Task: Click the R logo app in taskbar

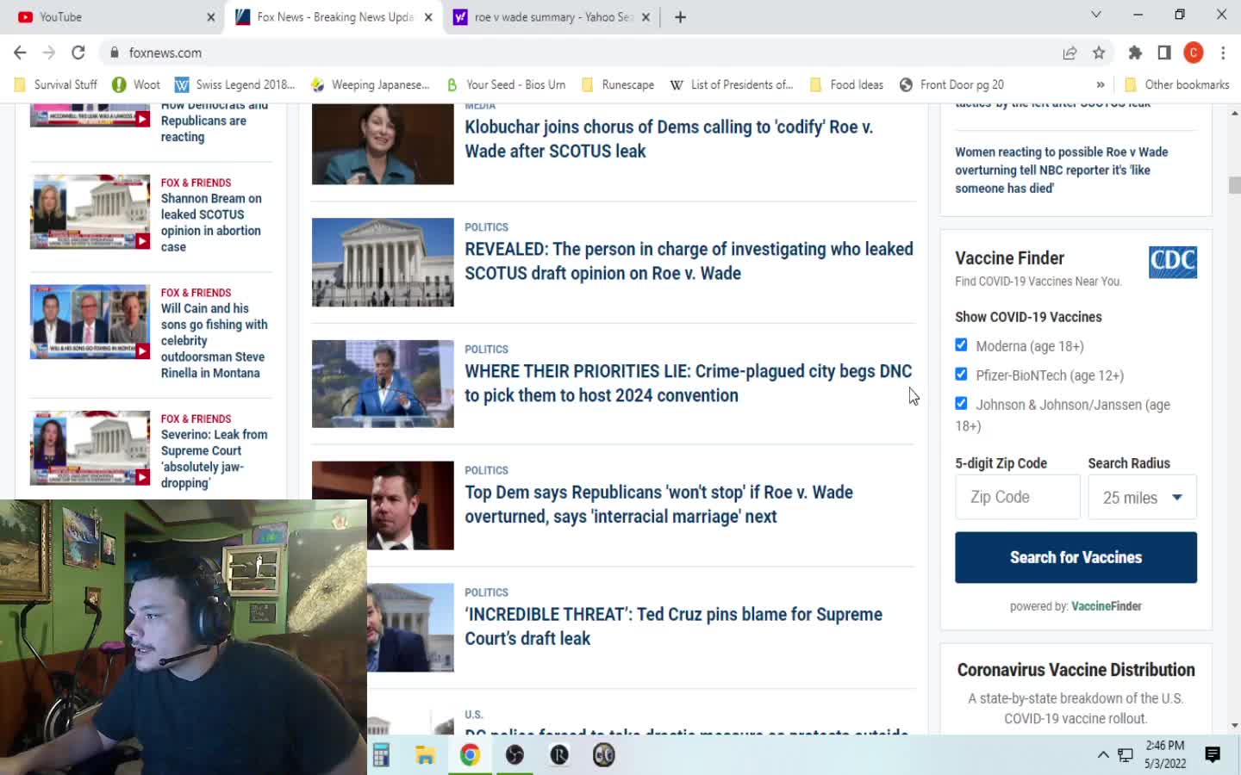Action: coord(559,755)
